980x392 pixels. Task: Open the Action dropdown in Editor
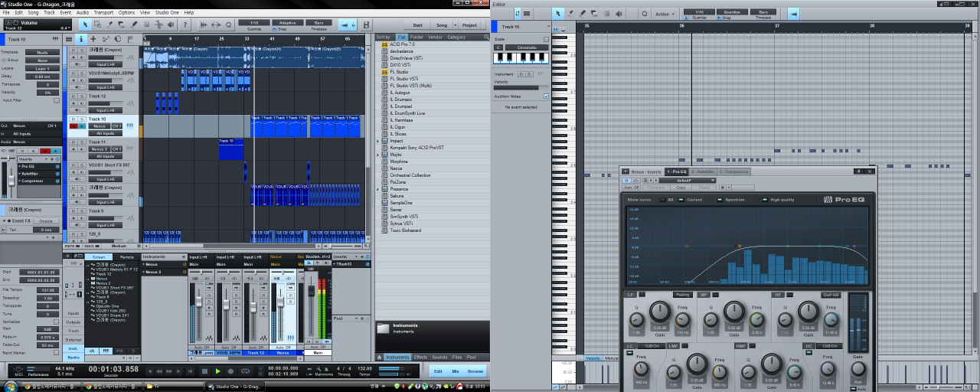pyautogui.click(x=665, y=14)
